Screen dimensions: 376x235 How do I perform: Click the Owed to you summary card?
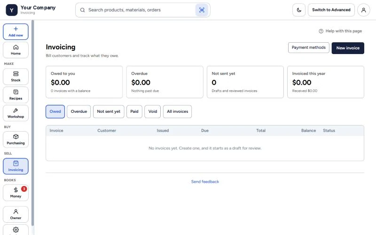(84, 82)
